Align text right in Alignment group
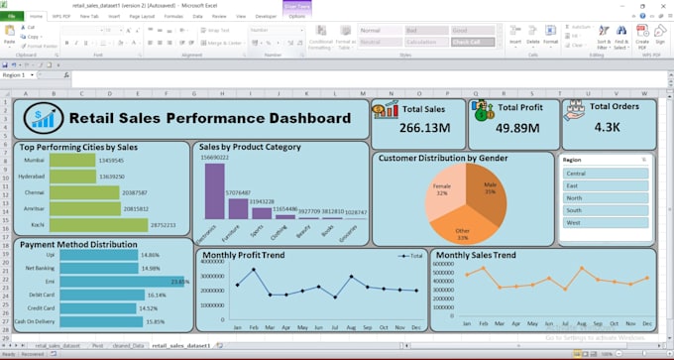 [x=169, y=43]
